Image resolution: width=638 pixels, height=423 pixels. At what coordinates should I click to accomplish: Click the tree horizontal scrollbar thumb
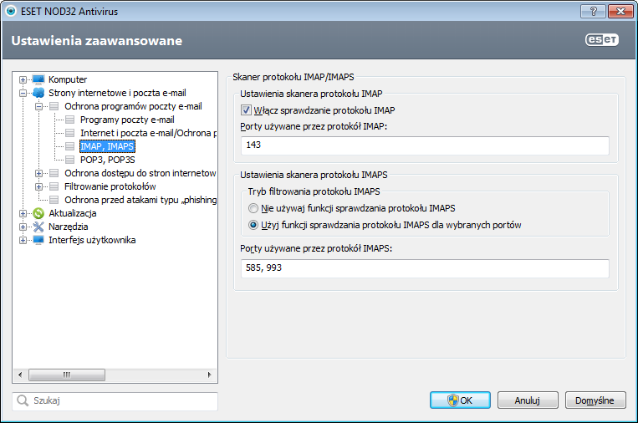click(x=67, y=375)
